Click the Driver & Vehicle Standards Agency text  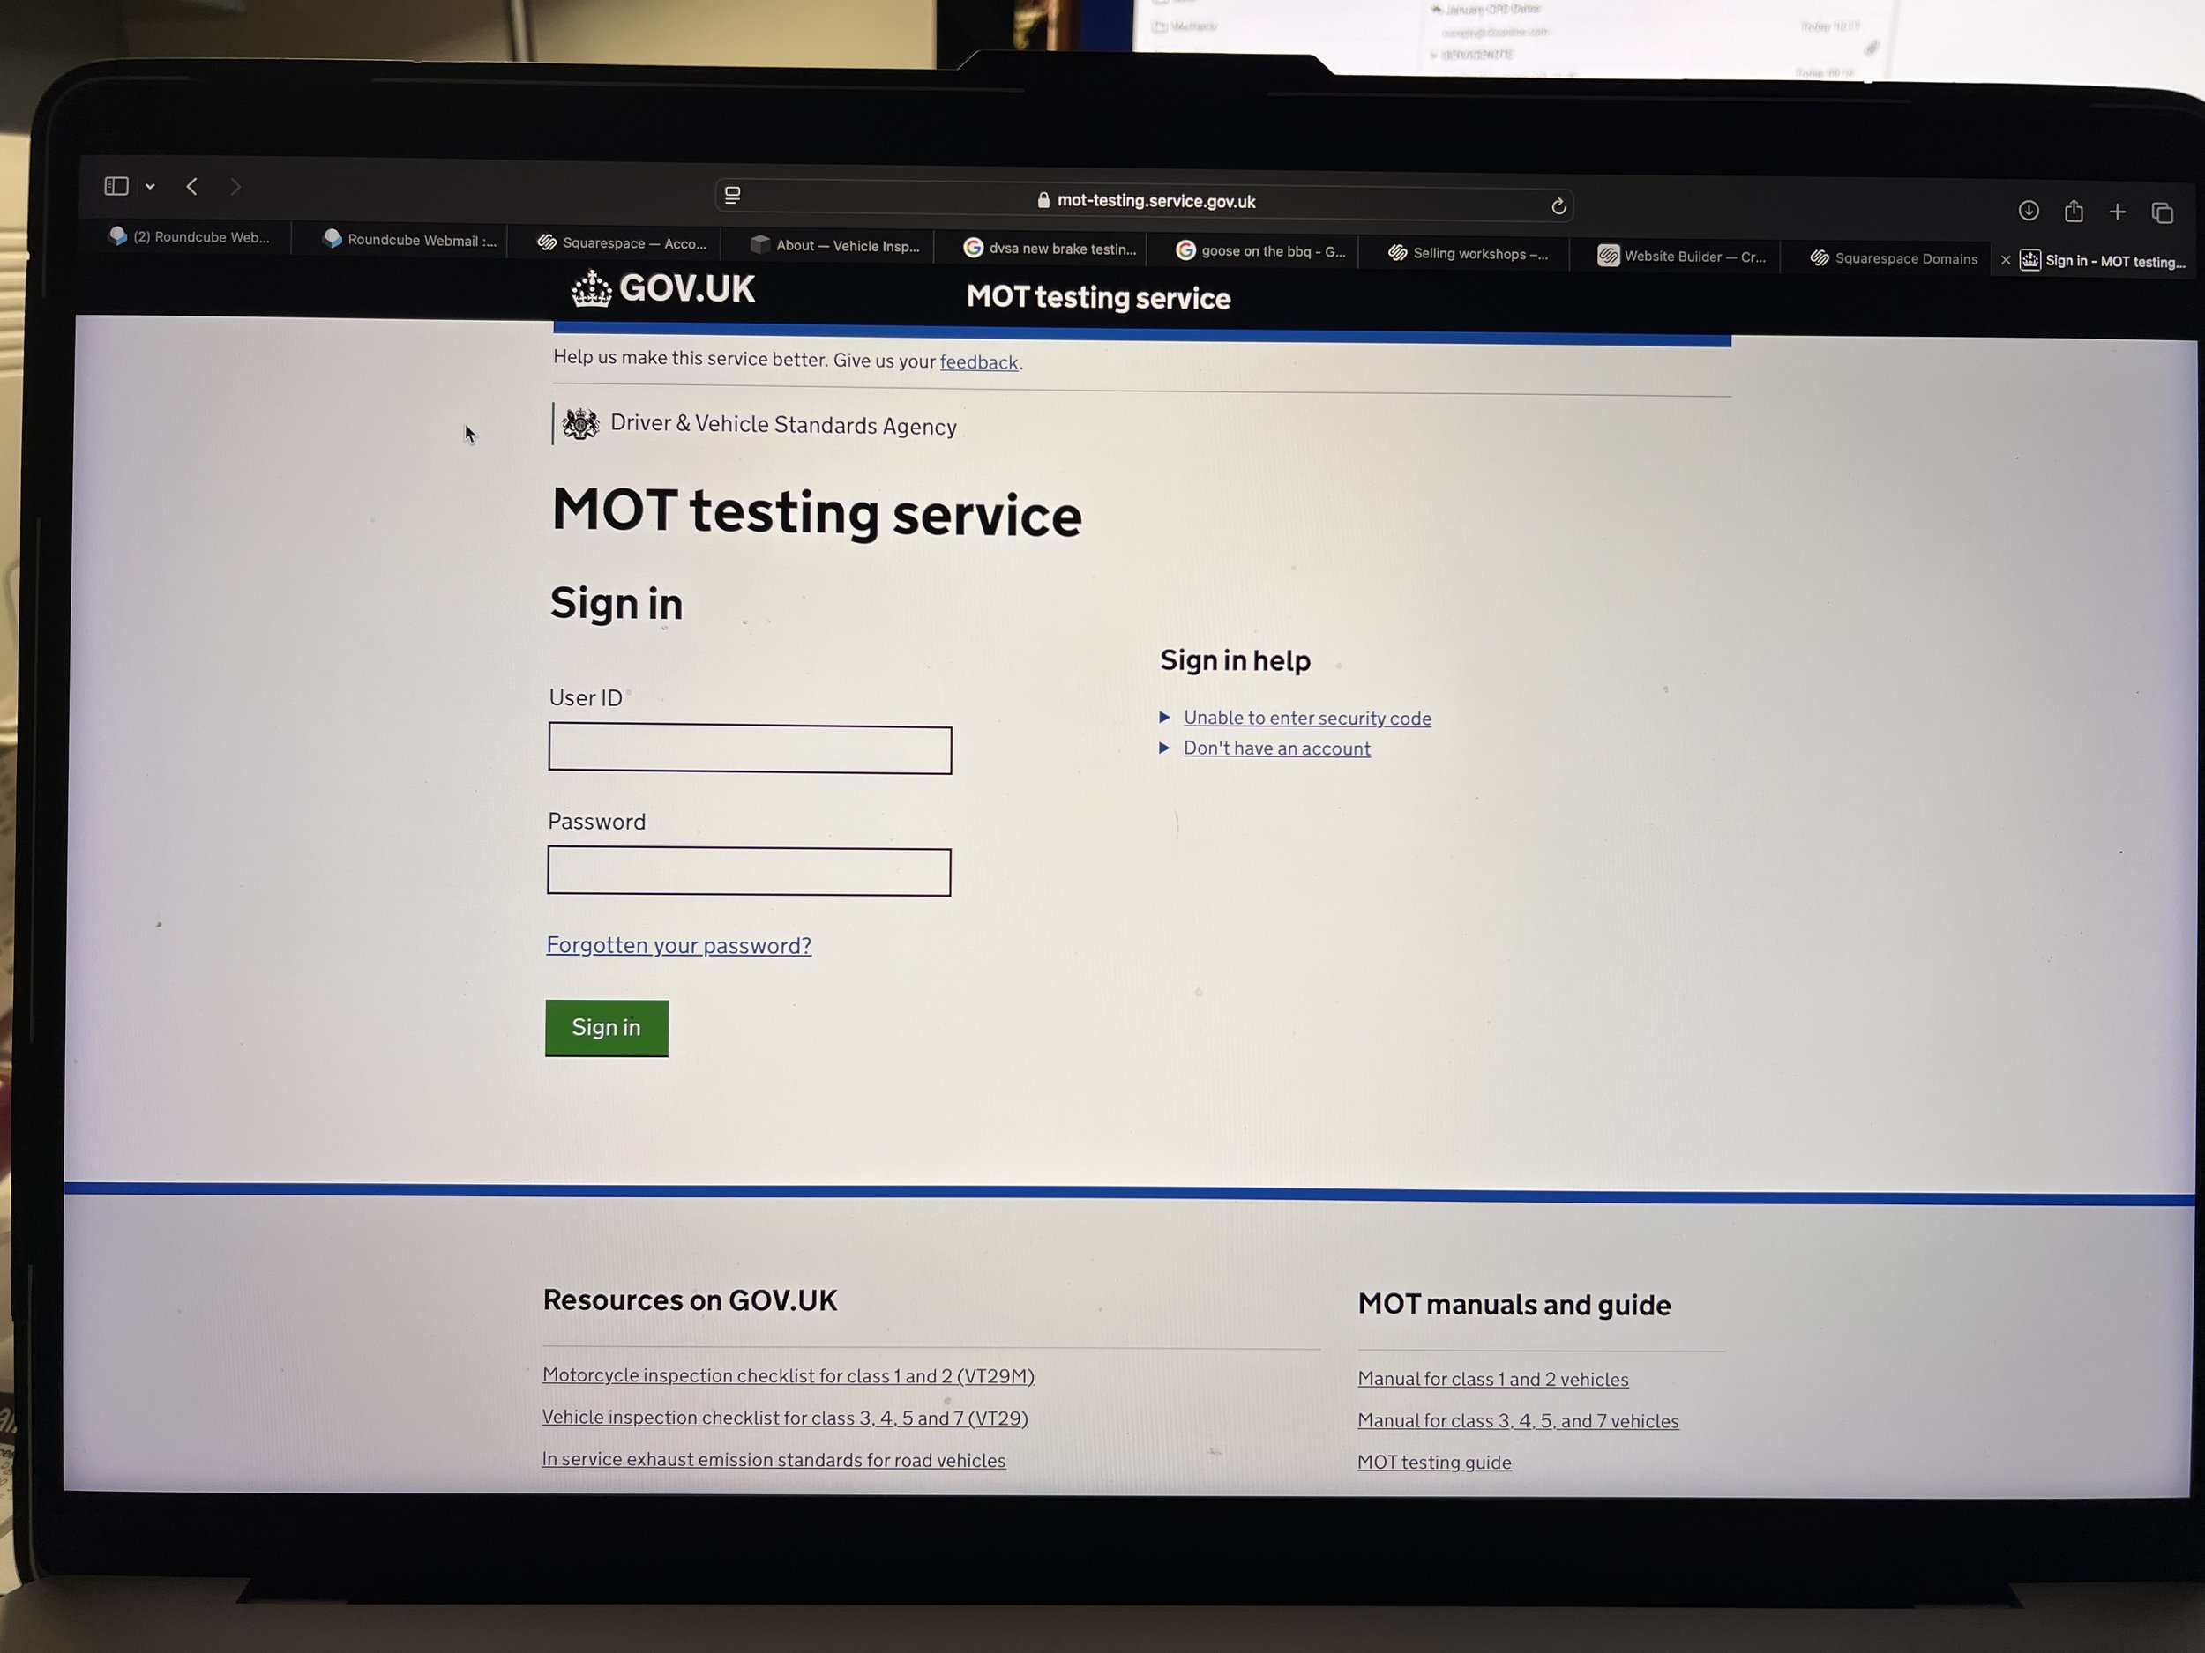[x=783, y=424]
